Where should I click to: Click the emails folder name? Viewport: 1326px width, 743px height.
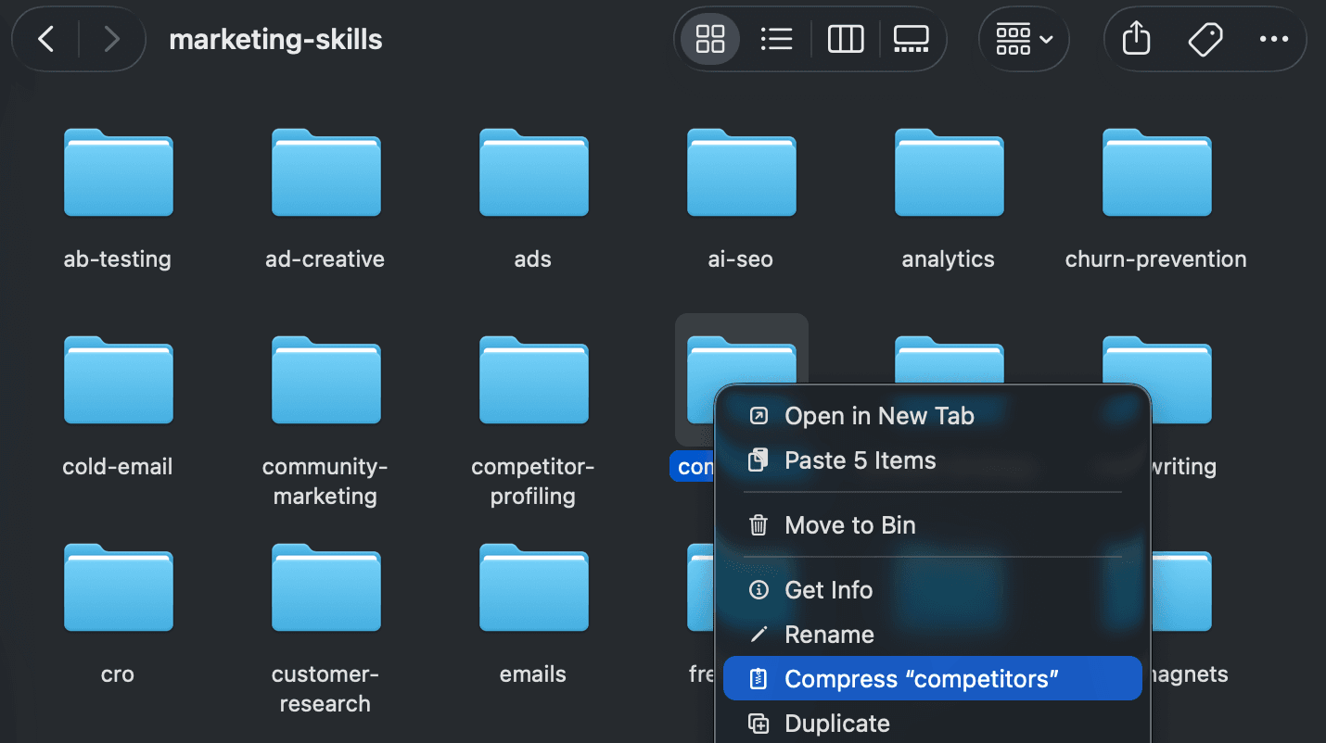click(533, 674)
